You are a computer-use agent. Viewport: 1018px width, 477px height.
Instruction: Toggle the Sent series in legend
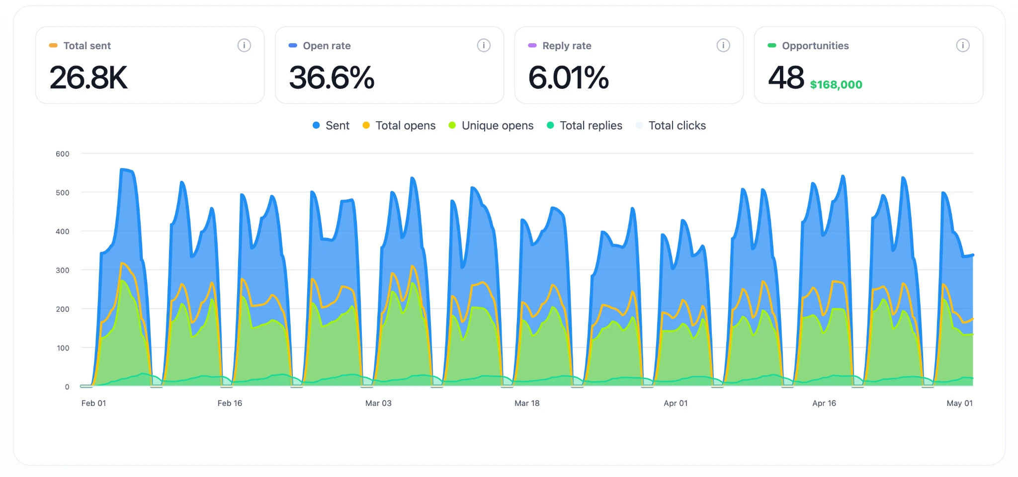point(331,126)
